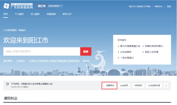Open the 企业网页 quick link

coord(124,86)
